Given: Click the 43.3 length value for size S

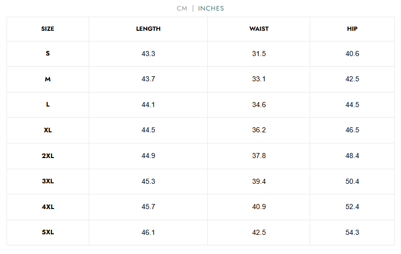Looking at the screenshot, I should pyautogui.click(x=148, y=54).
